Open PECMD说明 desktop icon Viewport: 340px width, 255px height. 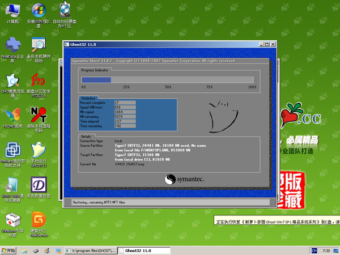click(x=12, y=118)
